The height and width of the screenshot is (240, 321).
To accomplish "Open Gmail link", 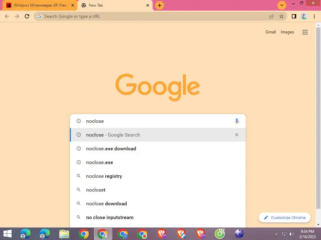I will [x=271, y=32].
